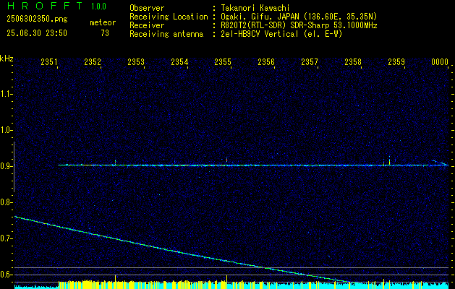Click the Receiving Location label
455x289 pixels.
[169, 17]
